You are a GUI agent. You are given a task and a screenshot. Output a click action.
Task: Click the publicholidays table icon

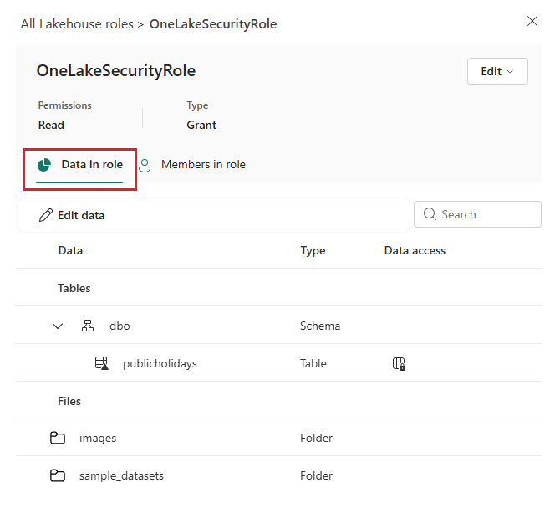click(102, 363)
